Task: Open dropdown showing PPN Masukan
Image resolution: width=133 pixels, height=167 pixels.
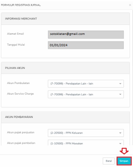Action: coord(86,143)
